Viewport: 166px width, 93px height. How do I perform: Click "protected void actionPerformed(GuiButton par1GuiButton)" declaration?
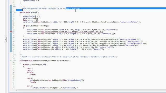click(44, 61)
